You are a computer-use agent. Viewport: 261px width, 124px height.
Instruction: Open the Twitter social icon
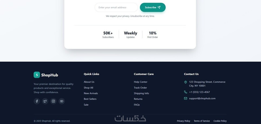pos(45,101)
